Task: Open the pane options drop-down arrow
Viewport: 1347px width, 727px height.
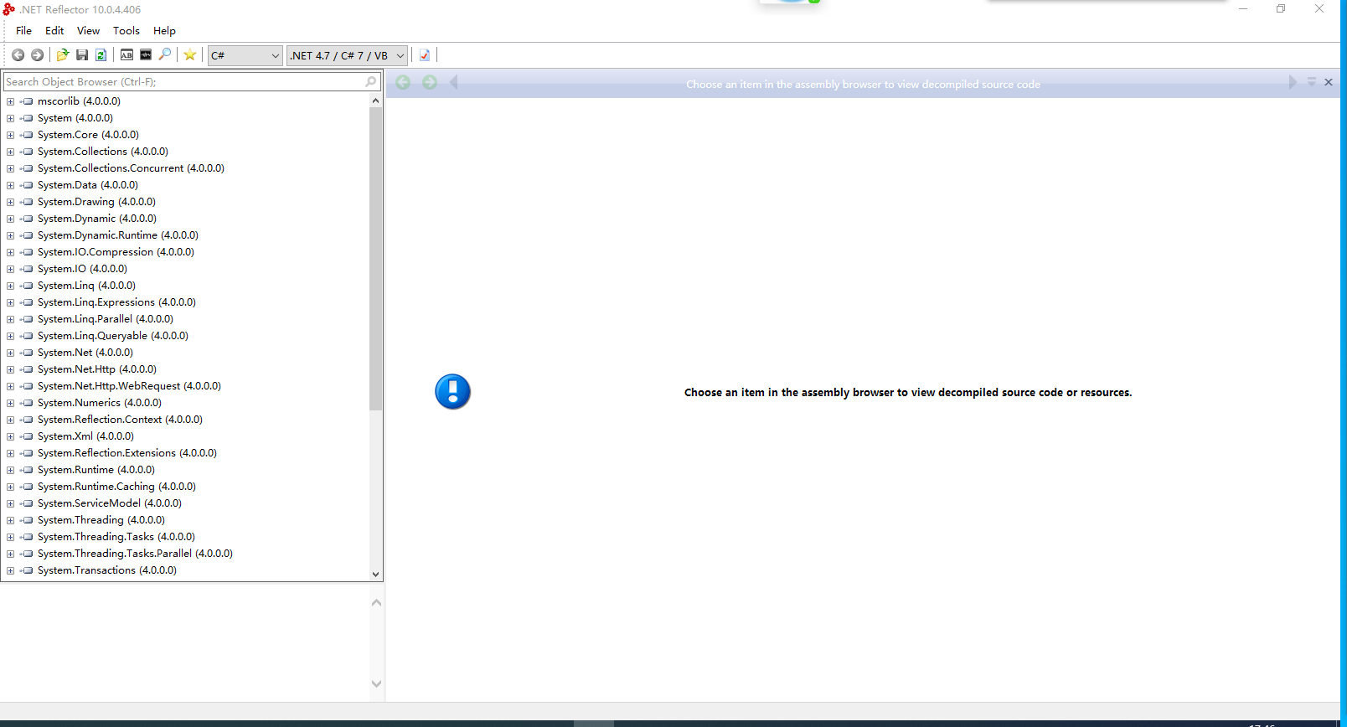Action: pyautogui.click(x=1312, y=82)
